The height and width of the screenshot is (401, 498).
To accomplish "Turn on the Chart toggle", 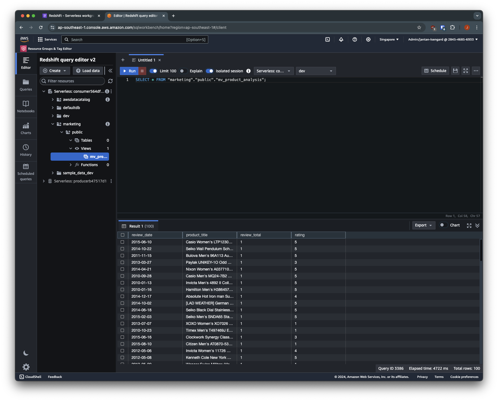I will tap(443, 225).
